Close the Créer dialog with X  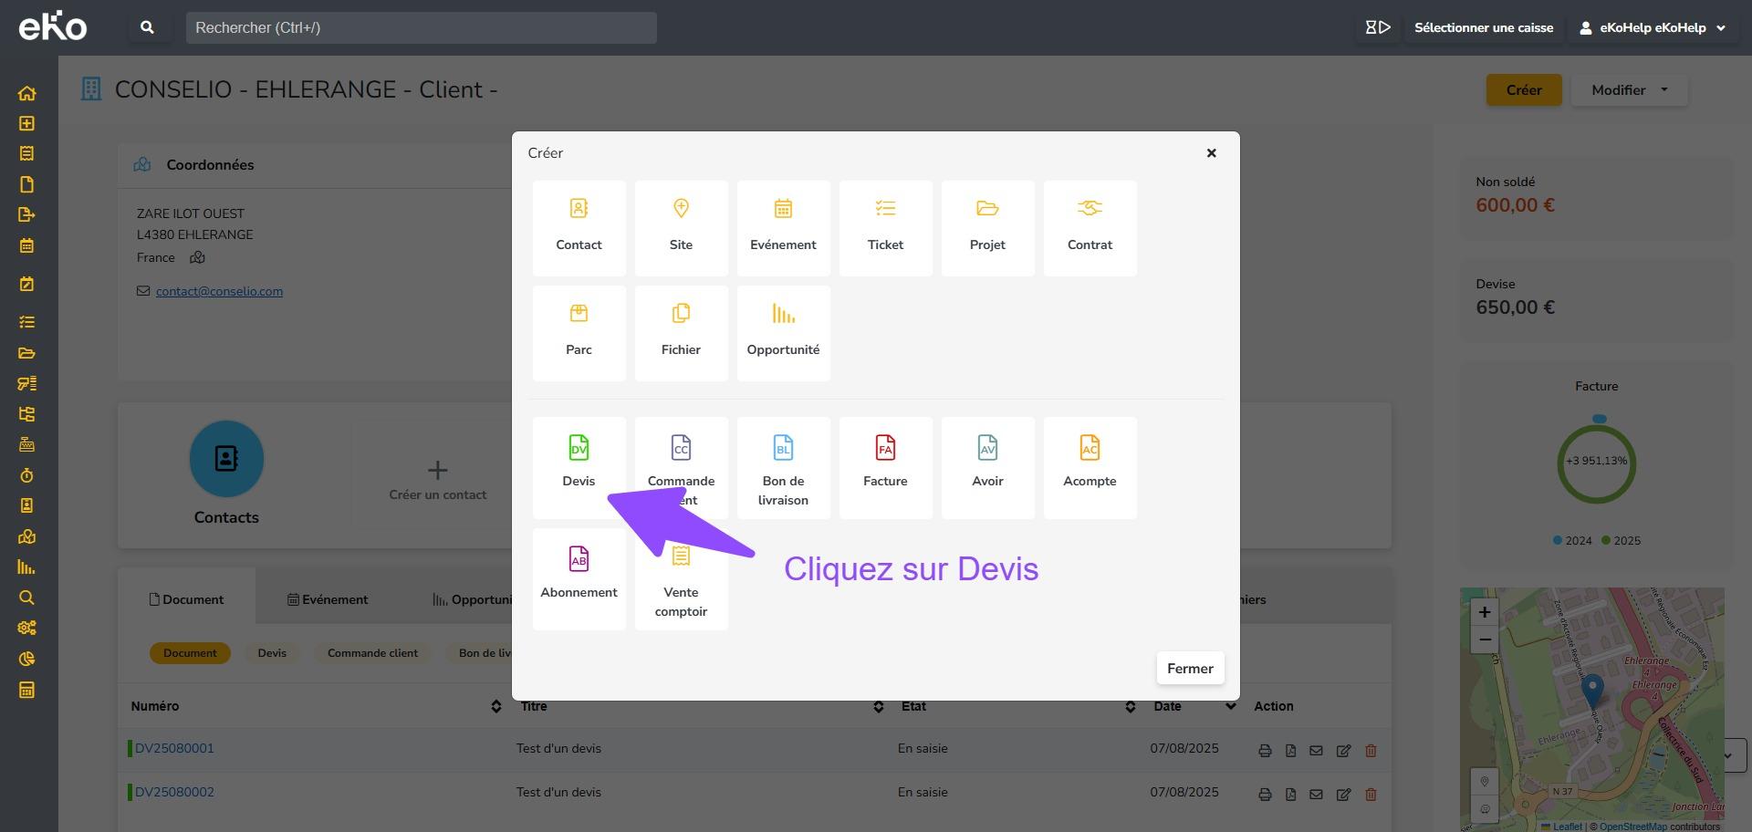click(1211, 153)
